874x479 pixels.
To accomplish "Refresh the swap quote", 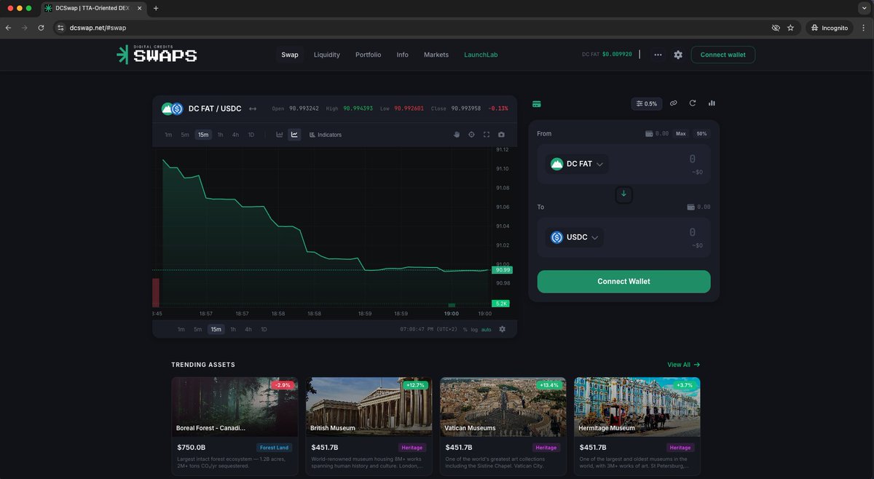I will [x=693, y=103].
